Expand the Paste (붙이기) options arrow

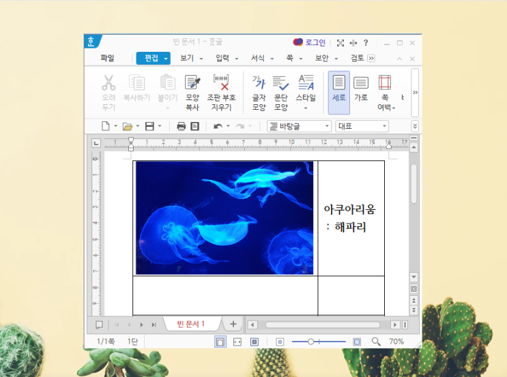(x=167, y=108)
